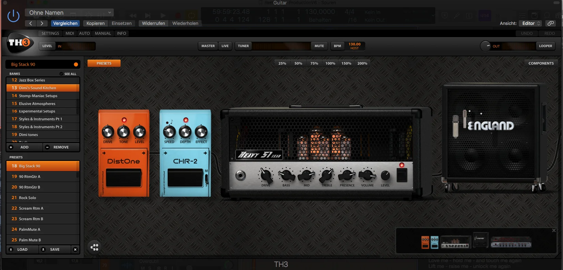Image resolution: width=563 pixels, height=270 pixels.
Task: Open the TUNER
Action: (243, 46)
